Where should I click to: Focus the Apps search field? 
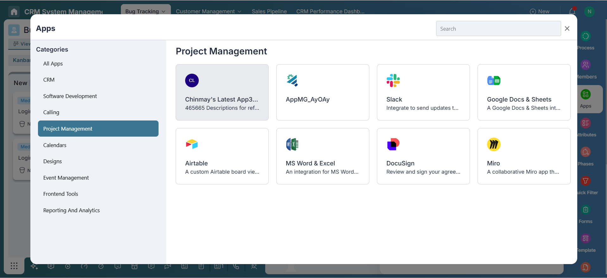pyautogui.click(x=498, y=28)
